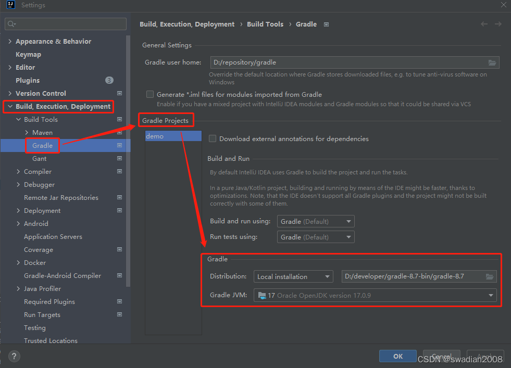The height and width of the screenshot is (368, 511).
Task: Open the Build and run using dropdown
Action: click(x=316, y=221)
